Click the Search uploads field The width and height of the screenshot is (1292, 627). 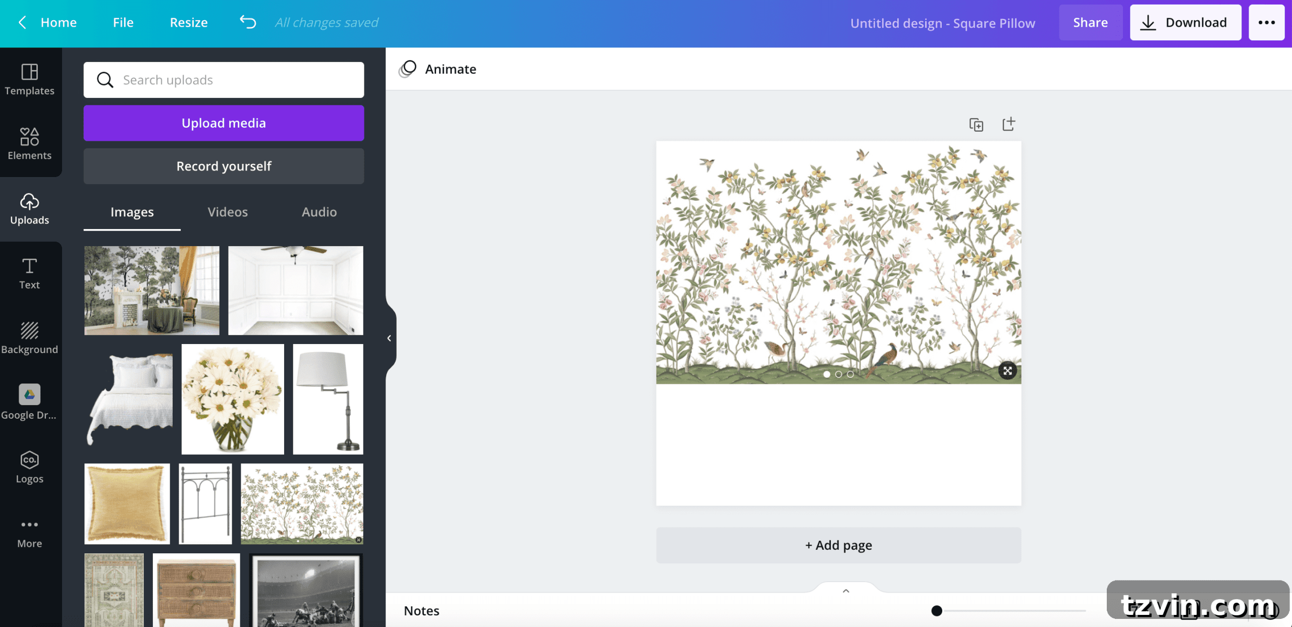(224, 80)
